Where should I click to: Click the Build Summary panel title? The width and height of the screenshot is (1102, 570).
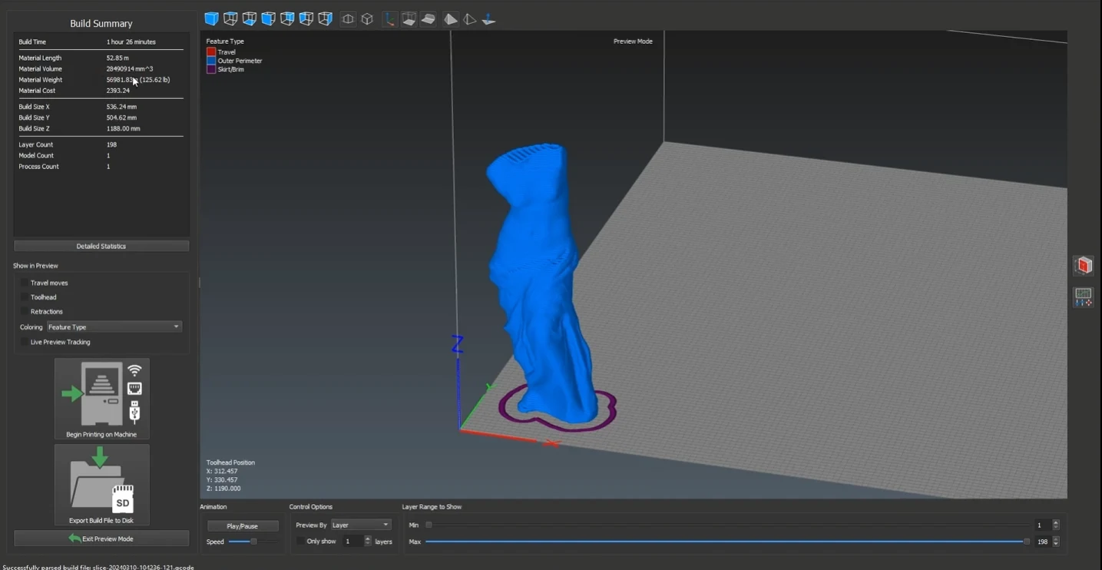[x=101, y=24]
